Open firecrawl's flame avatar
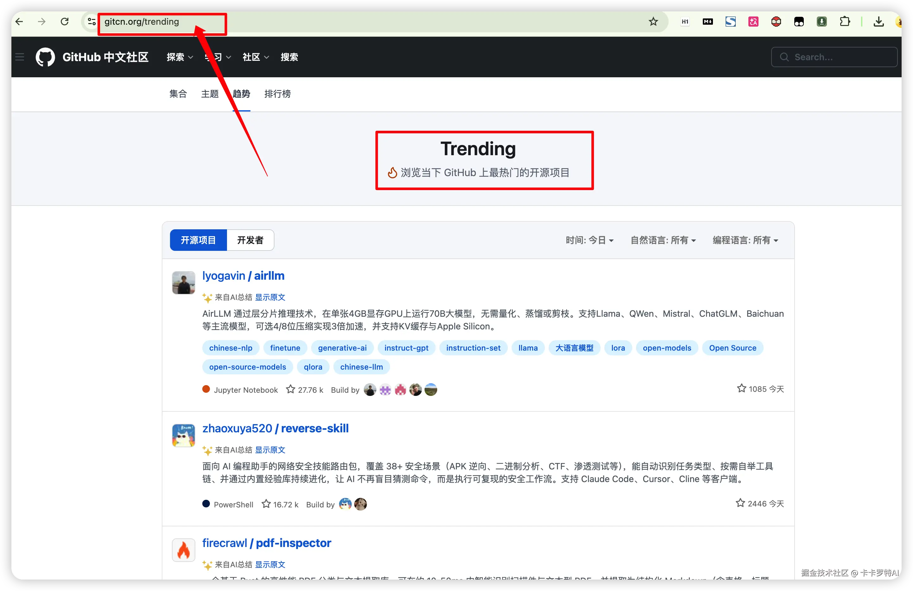This screenshot has height=591, width=913. [x=183, y=550]
